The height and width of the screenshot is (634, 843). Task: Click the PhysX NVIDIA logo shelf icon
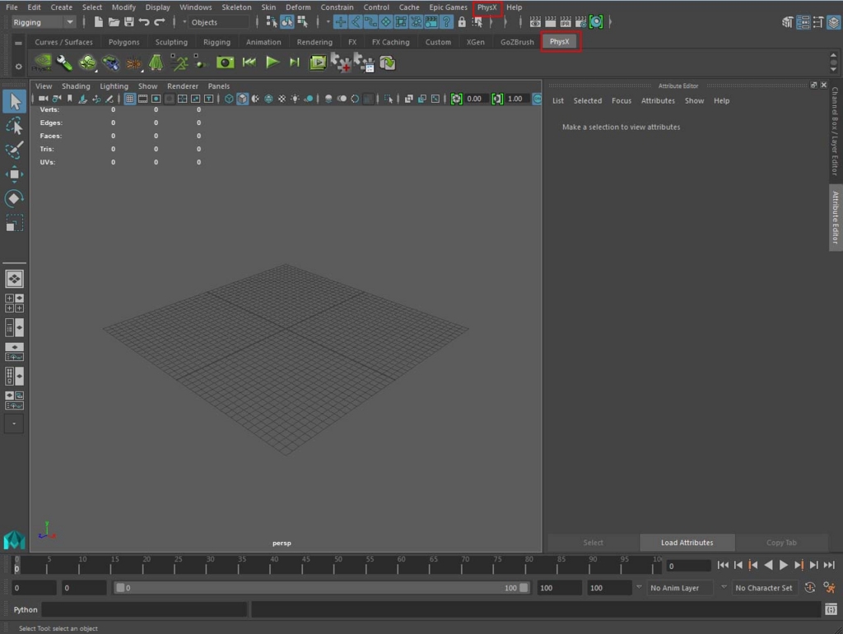click(x=43, y=62)
